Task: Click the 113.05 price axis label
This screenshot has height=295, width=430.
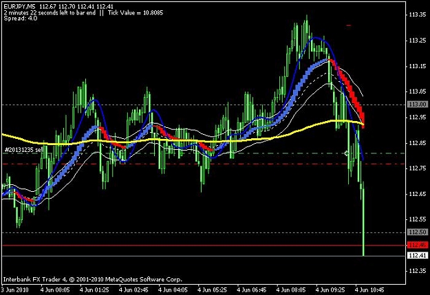Action: [x=418, y=91]
